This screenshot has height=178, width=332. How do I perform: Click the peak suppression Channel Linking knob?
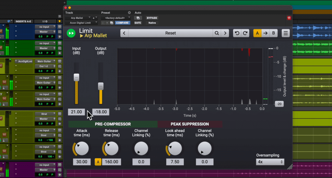[205, 149]
